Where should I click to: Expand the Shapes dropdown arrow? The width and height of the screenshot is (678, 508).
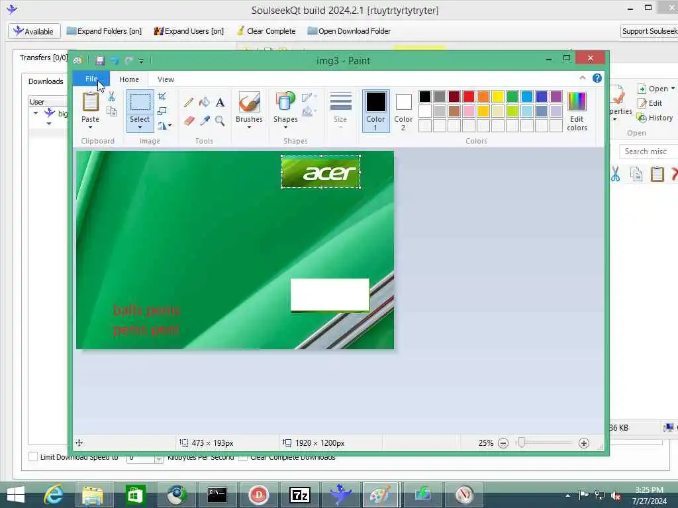pos(285,128)
